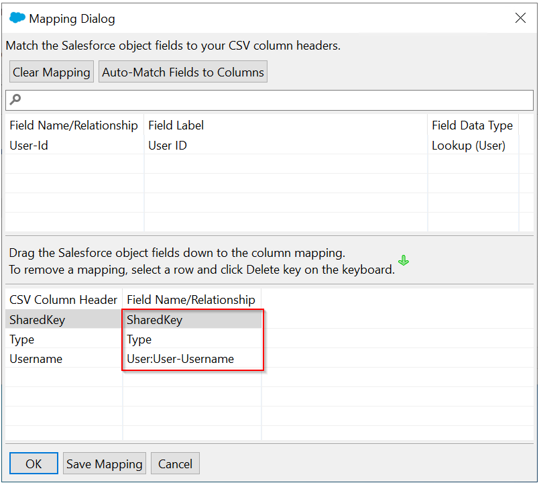The height and width of the screenshot is (485, 541).
Task: Select the User ID field label cell
Action: [x=168, y=146]
